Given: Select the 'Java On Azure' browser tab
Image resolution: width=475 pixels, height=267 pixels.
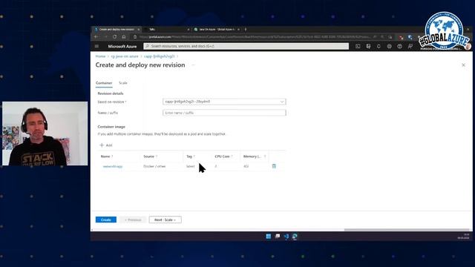Looking at the screenshot, I should click(x=217, y=30).
